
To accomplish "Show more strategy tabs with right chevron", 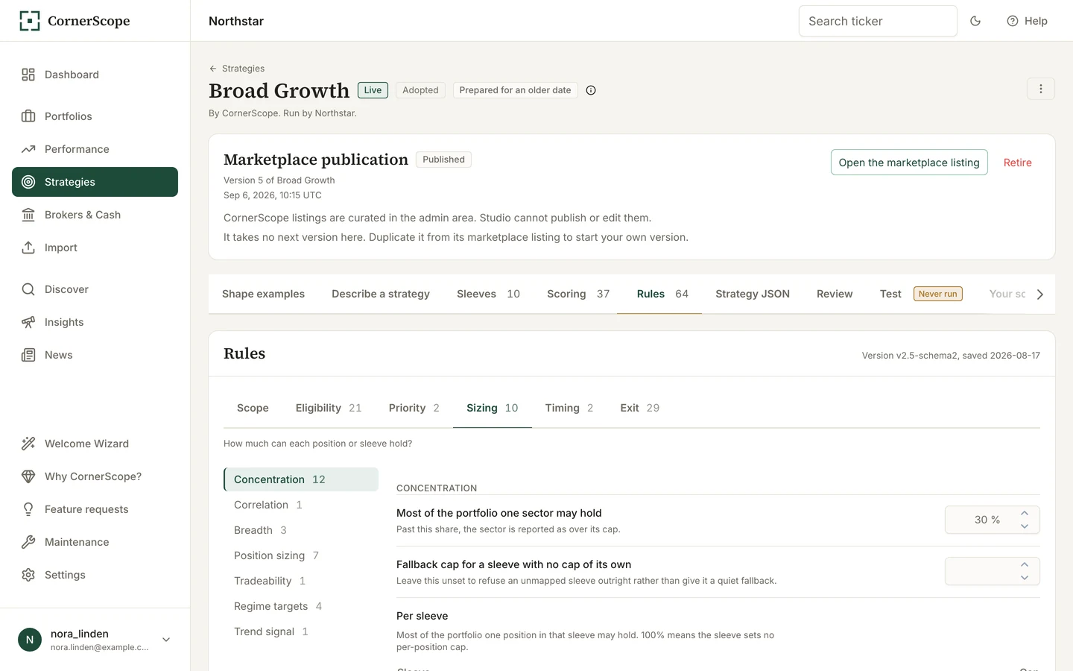I will click(1040, 294).
